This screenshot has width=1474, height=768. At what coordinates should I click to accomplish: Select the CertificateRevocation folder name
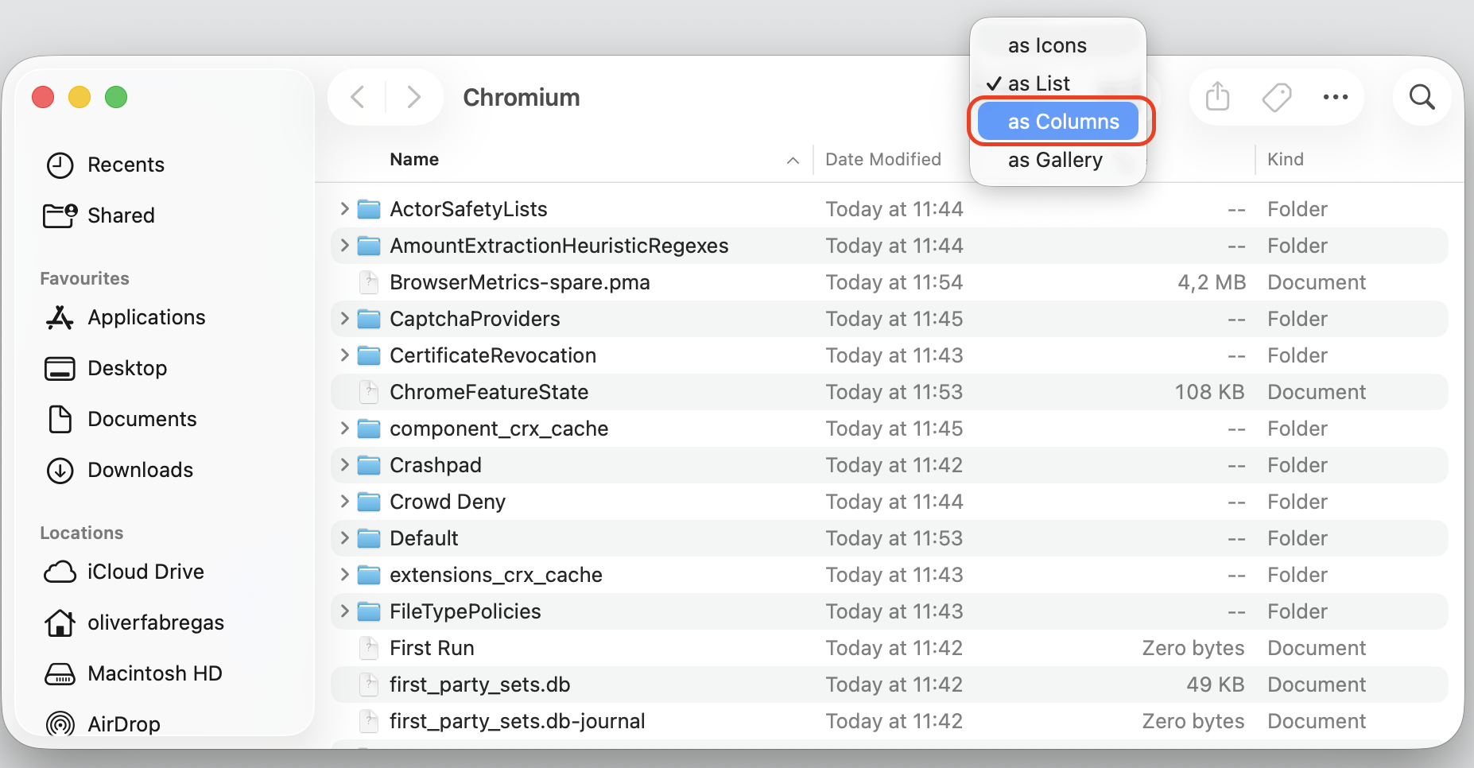coord(493,355)
